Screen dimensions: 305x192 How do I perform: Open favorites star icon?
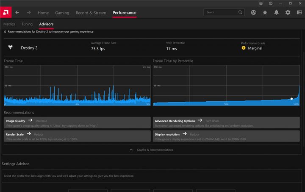click(x=265, y=12)
